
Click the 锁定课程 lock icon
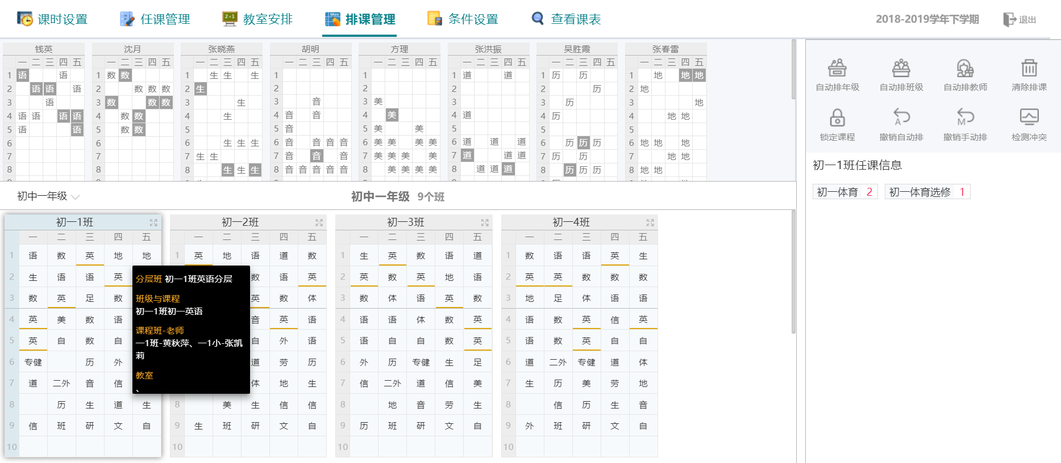click(837, 117)
